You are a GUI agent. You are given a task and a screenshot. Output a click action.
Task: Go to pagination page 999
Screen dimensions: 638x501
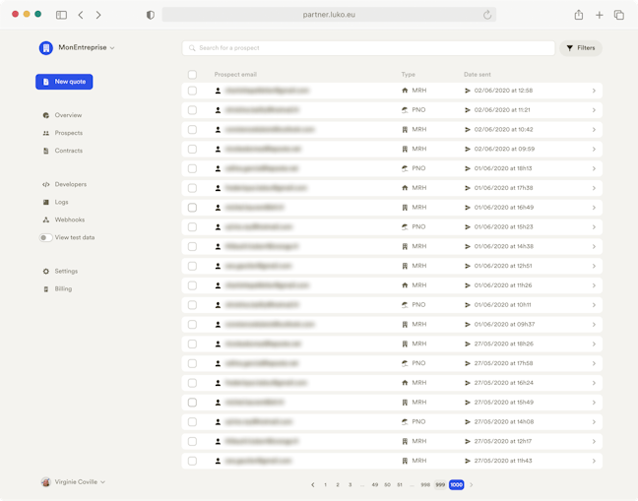[440, 484]
